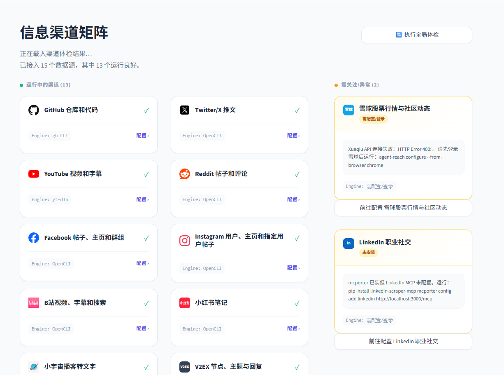
Task: Click the 未安装 badge on LinkedIn
Action: (369, 253)
